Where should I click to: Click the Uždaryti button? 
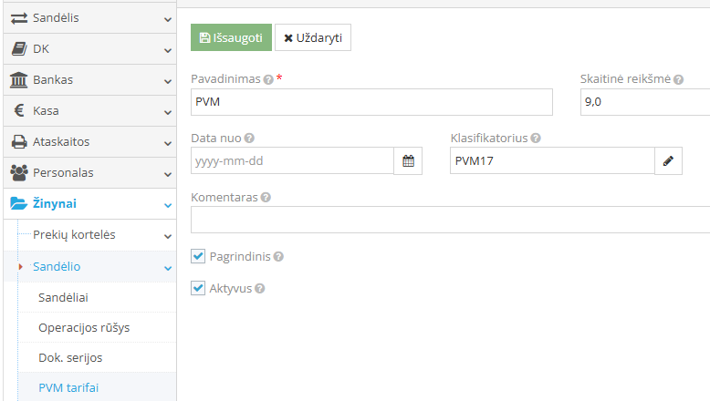313,37
